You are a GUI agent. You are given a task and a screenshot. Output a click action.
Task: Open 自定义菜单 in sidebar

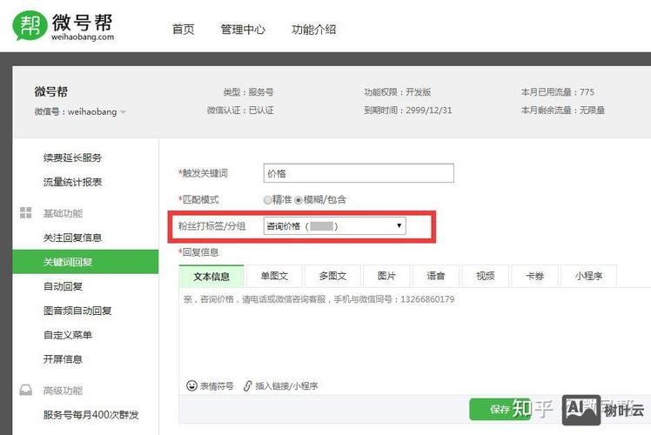pyautogui.click(x=68, y=335)
